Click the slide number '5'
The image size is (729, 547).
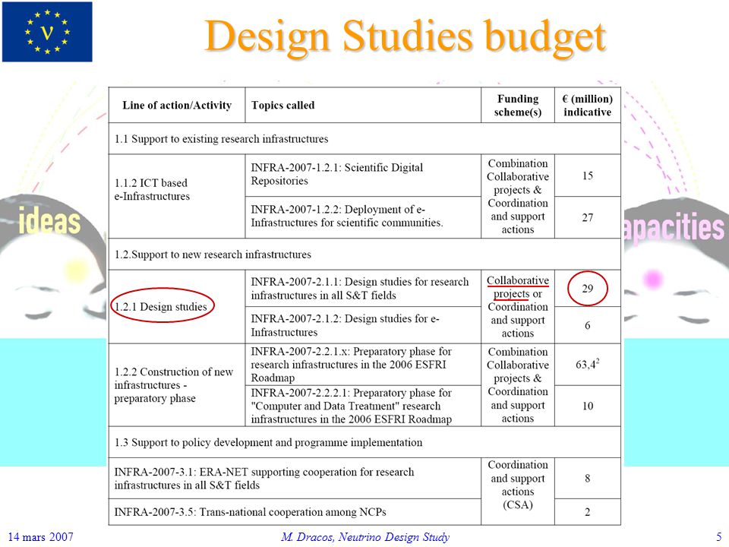pos(718,537)
